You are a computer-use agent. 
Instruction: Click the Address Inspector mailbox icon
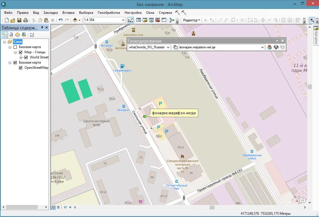[x=276, y=47]
